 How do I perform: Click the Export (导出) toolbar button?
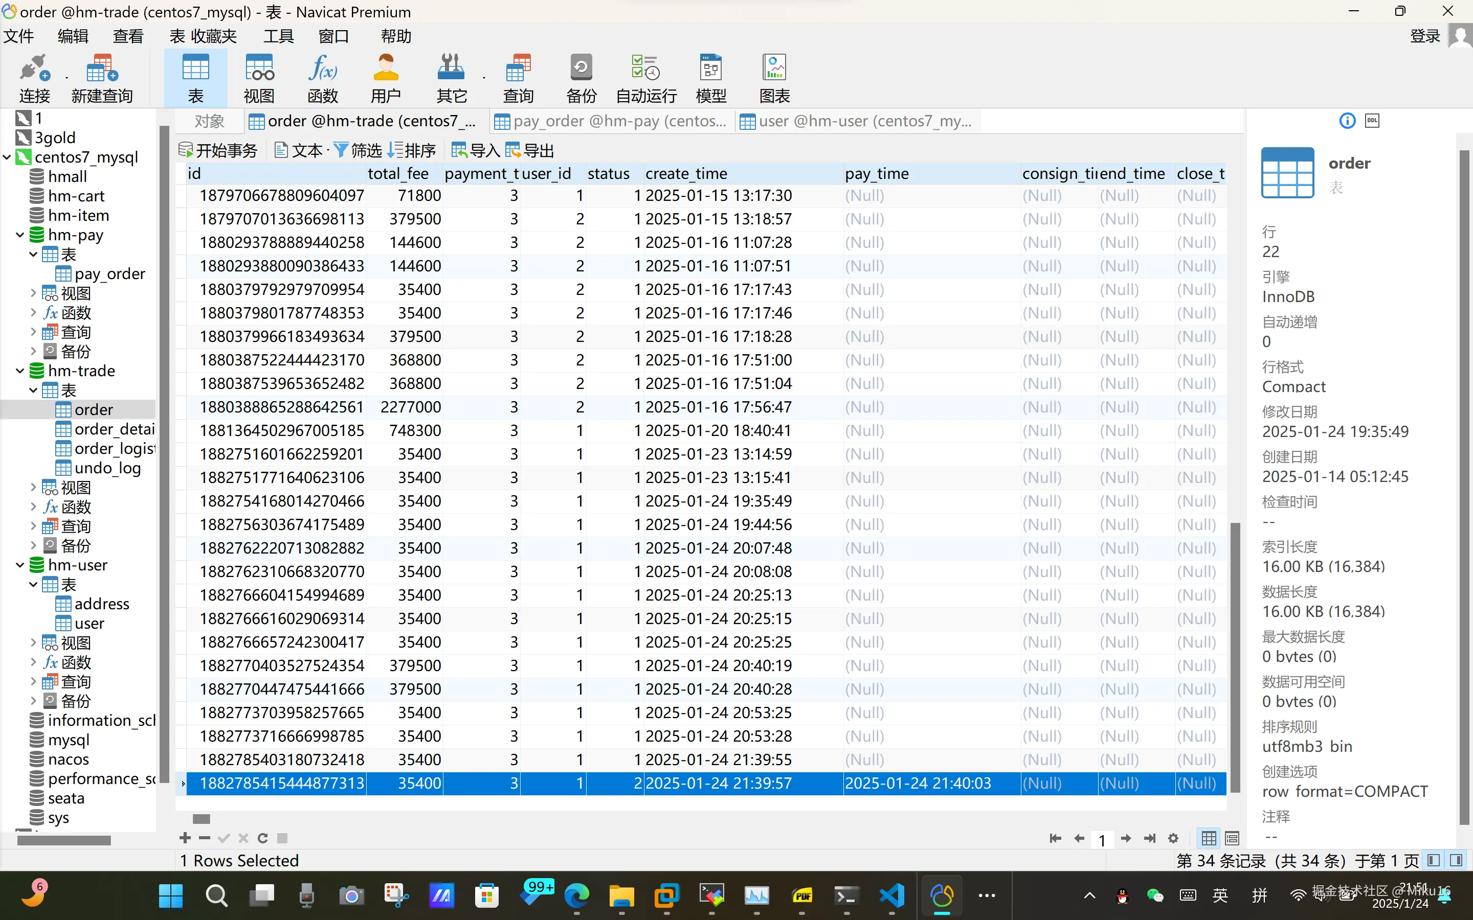coord(529,150)
